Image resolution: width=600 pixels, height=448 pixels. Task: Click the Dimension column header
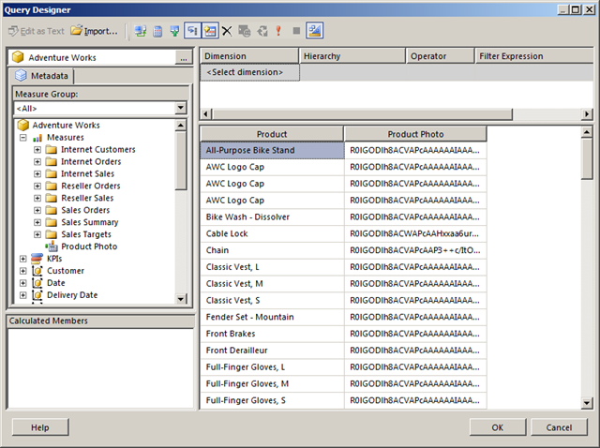[249, 56]
